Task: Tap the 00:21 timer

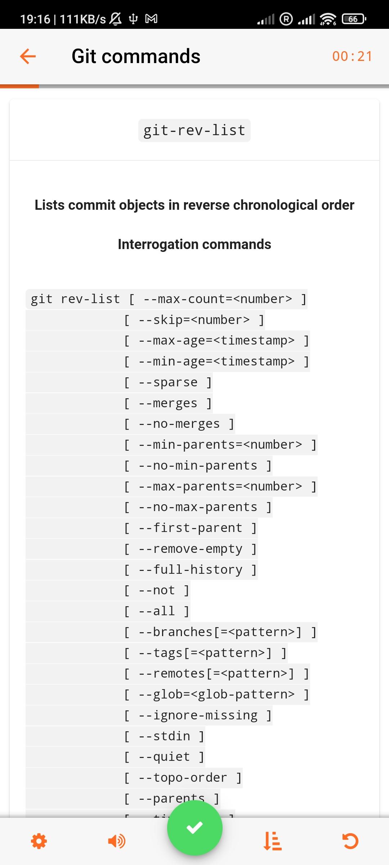Action: [x=352, y=56]
